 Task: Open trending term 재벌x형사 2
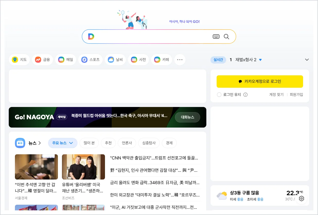pyautogui.click(x=246, y=60)
